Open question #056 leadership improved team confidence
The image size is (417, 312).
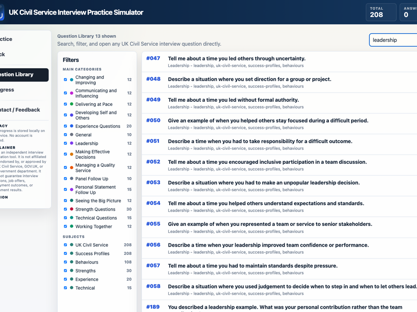(279, 248)
